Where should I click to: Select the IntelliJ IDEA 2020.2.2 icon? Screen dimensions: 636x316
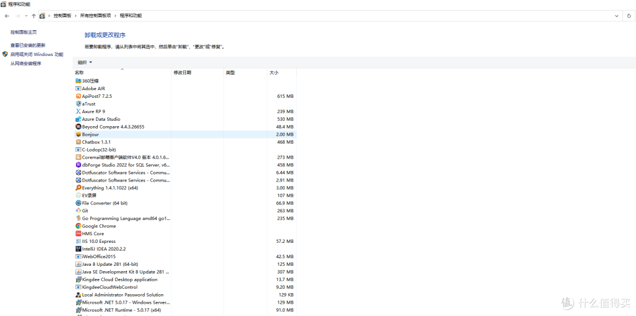(78, 249)
